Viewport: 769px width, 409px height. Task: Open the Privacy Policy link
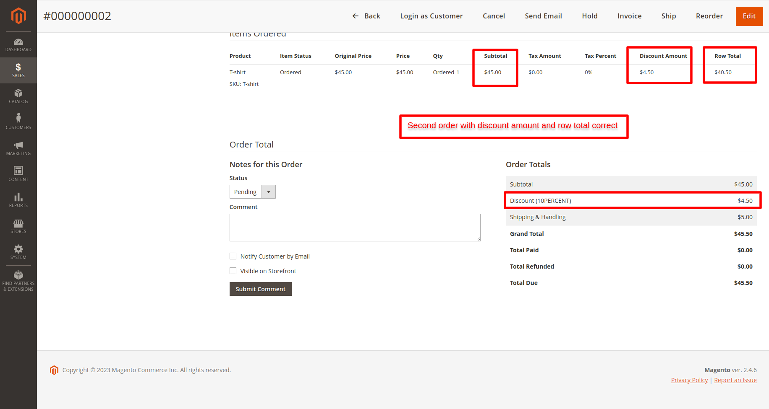click(689, 380)
